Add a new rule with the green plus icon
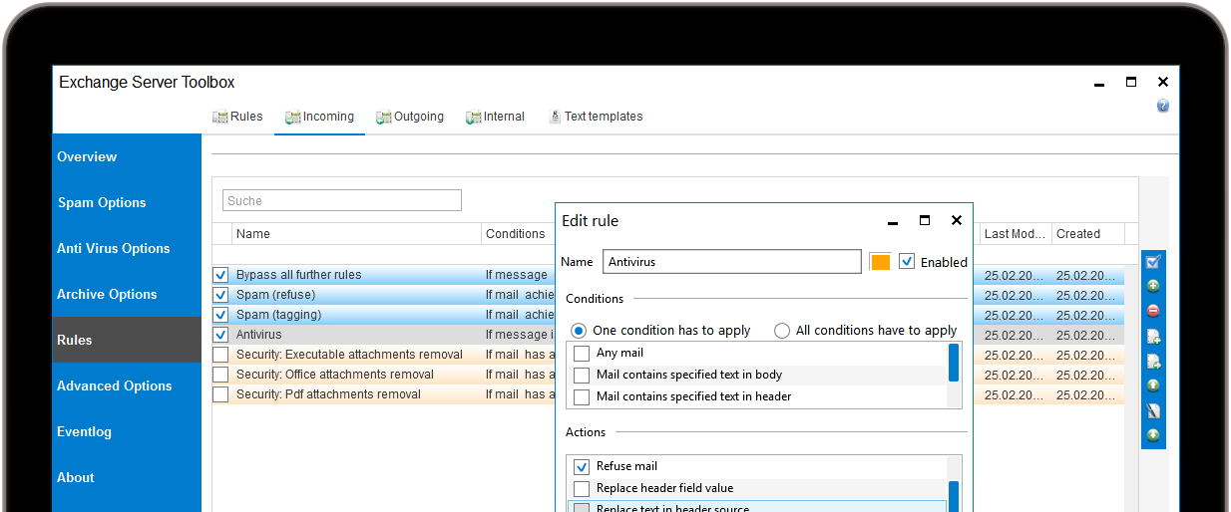 1153,286
